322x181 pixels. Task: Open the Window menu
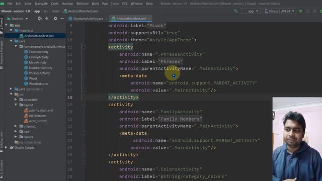point(136,4)
